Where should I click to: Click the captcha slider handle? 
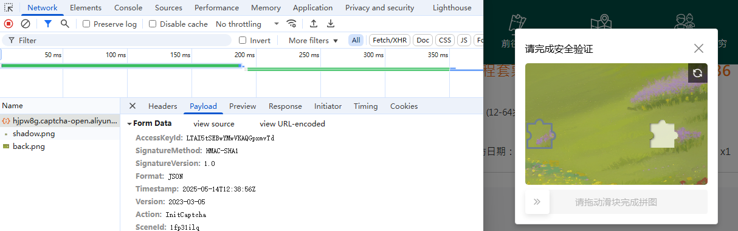tap(537, 202)
